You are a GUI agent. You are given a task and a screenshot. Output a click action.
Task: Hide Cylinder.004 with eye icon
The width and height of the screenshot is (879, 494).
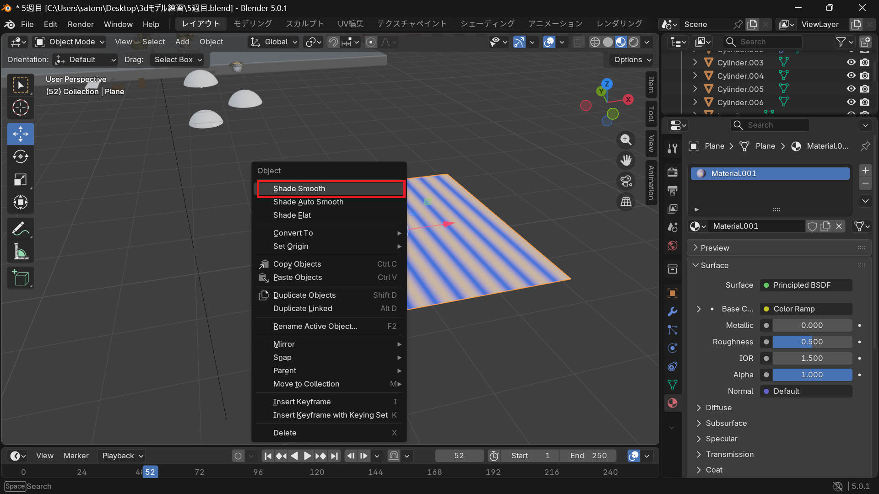coord(851,75)
